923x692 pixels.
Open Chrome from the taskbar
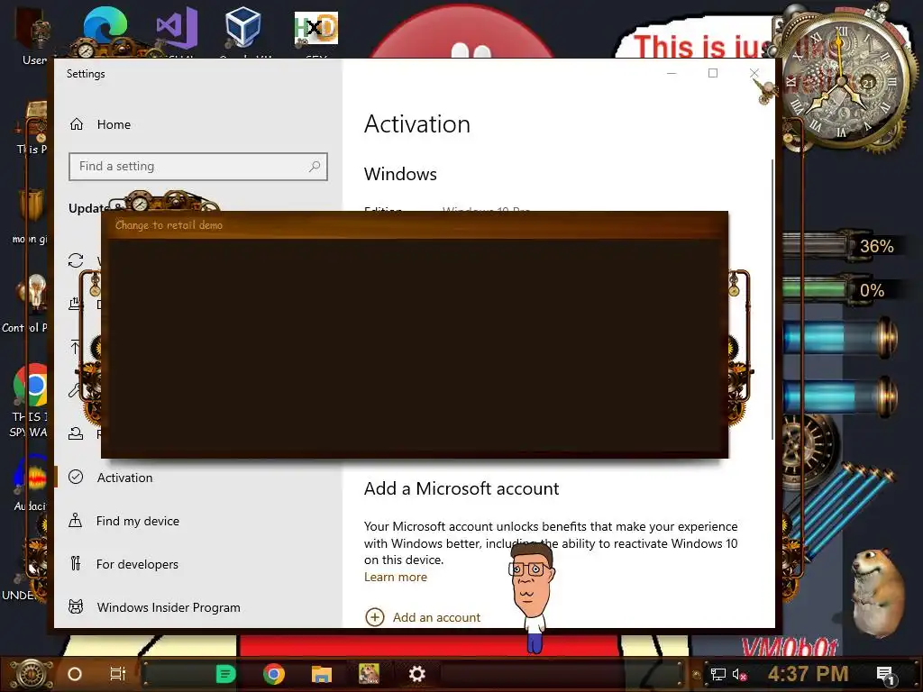click(x=274, y=674)
